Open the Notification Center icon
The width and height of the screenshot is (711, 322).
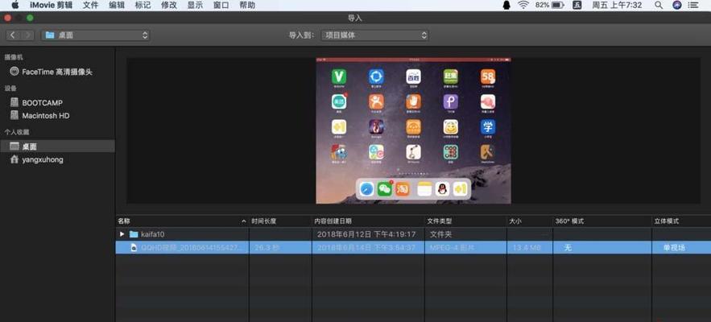(x=693, y=6)
